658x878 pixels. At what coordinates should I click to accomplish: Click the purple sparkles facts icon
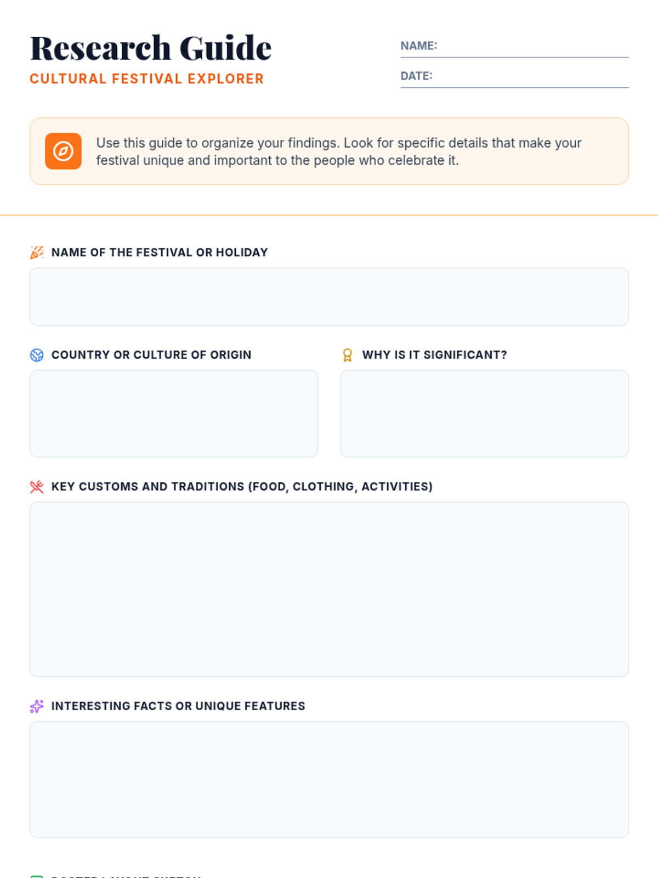click(37, 706)
